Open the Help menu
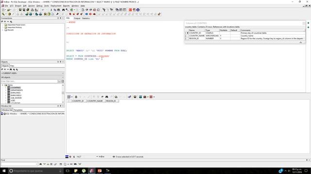This screenshot has height=174, width=311. (83, 6)
